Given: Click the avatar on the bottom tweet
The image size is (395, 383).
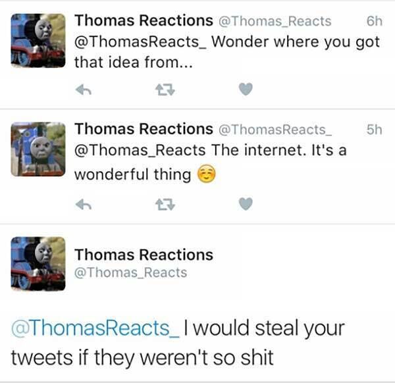Looking at the screenshot, I should pos(38,264).
